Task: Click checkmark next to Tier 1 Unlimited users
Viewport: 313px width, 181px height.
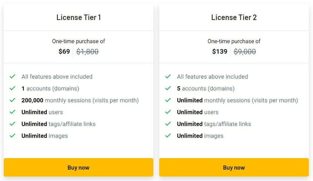Action: pyautogui.click(x=13, y=112)
